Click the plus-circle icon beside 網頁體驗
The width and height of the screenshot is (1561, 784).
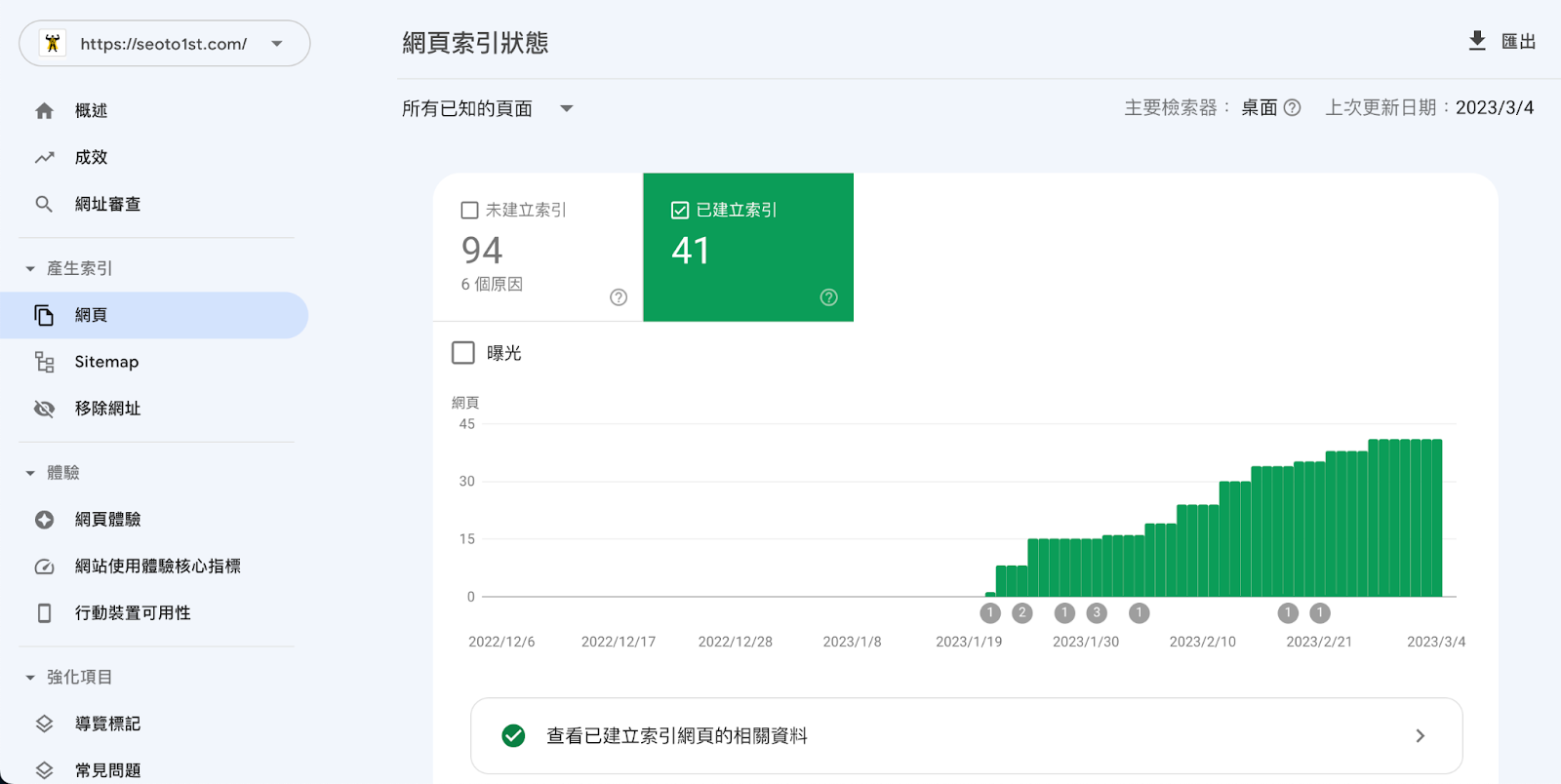[x=44, y=520]
